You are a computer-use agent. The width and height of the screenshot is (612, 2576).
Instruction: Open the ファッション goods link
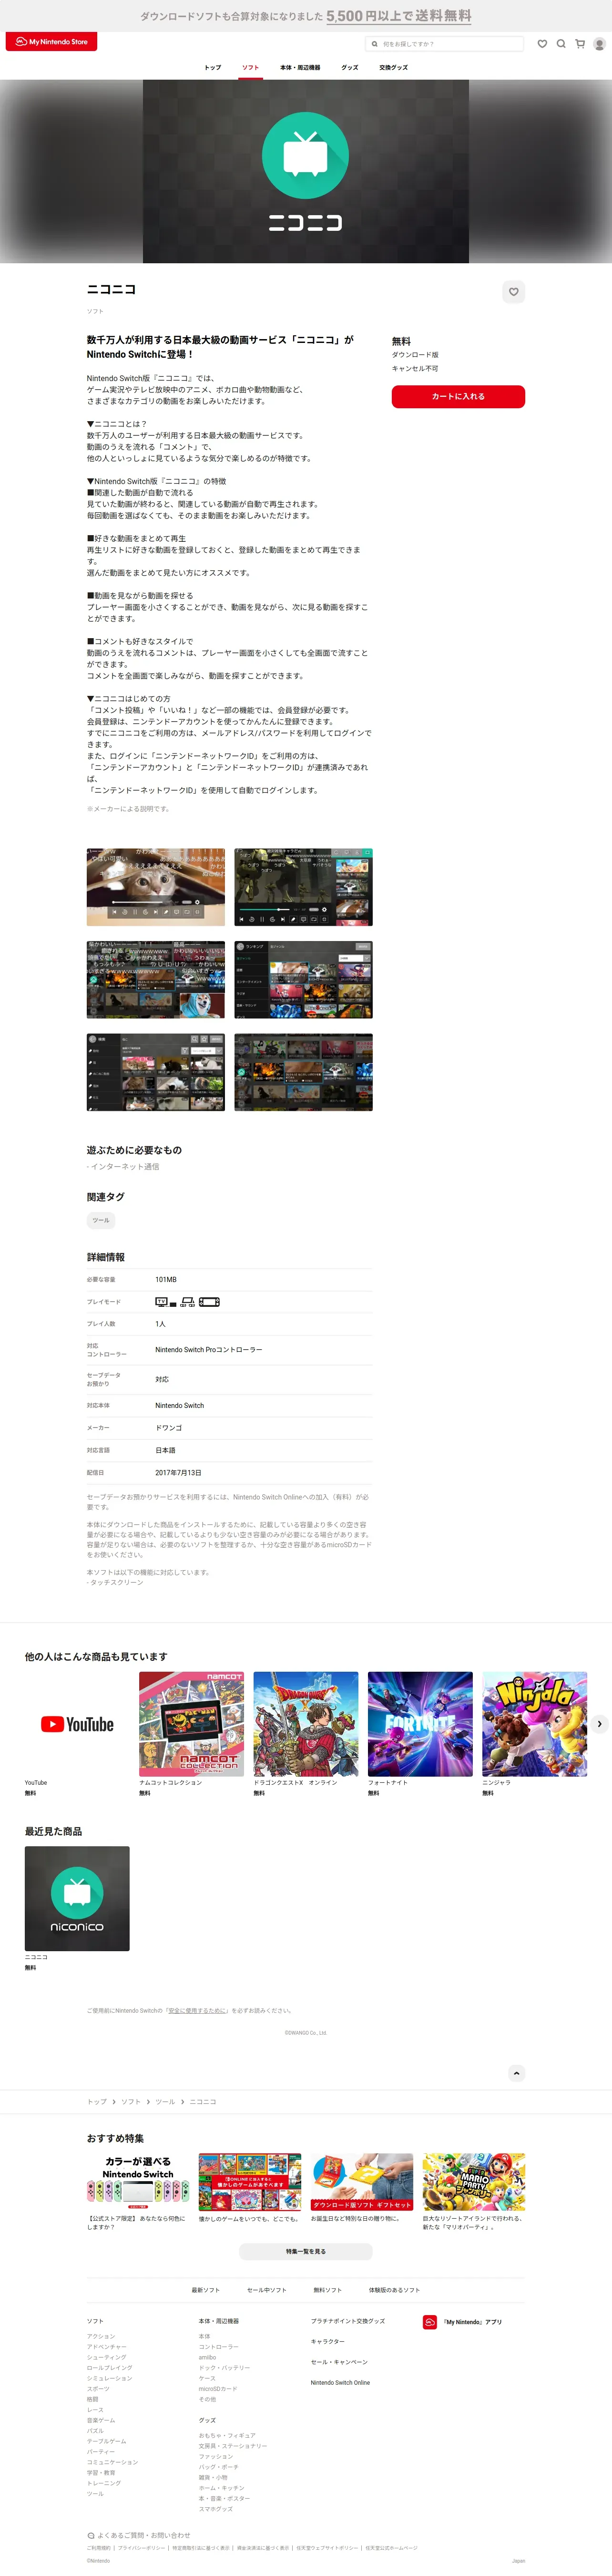coord(216,2456)
